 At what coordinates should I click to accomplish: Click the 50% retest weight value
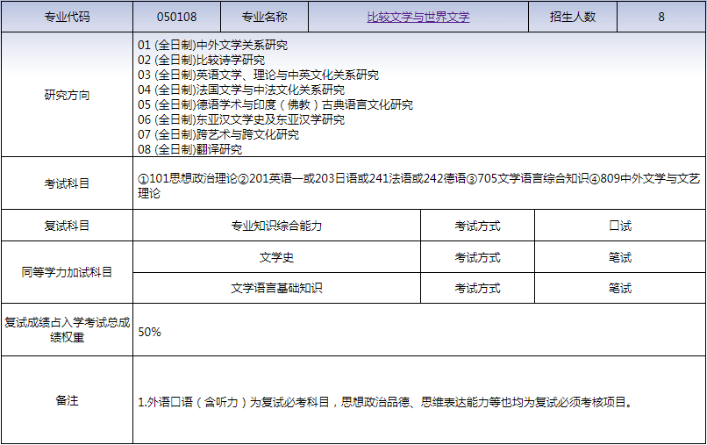coord(150,332)
